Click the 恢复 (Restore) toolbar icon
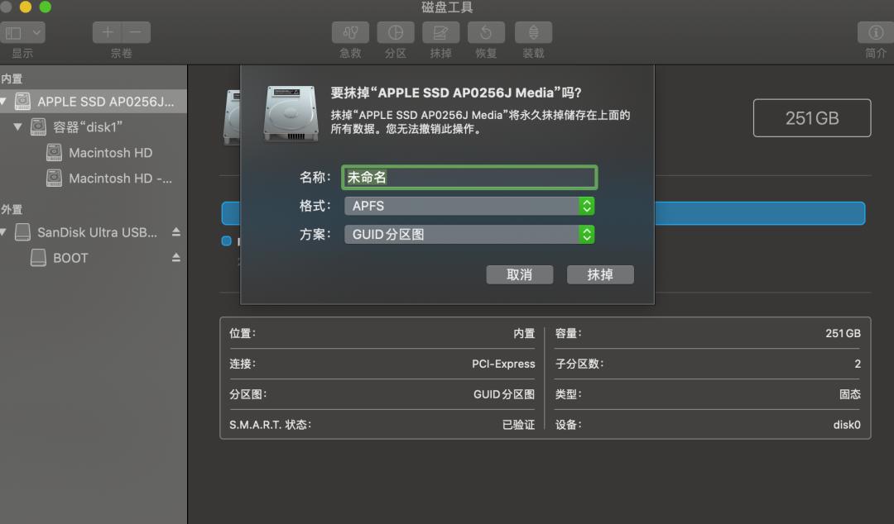The height and width of the screenshot is (524, 894). point(486,31)
